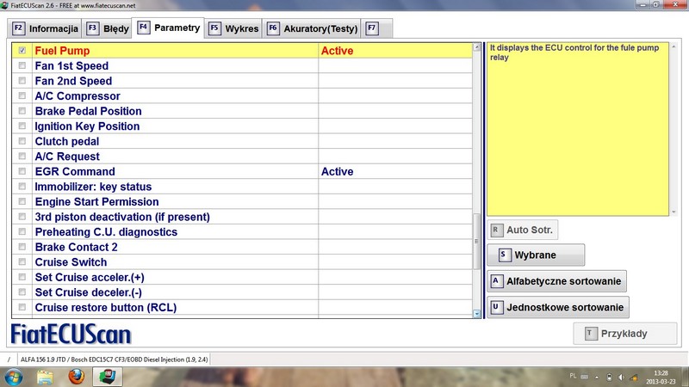Tick the A/C Compressor checkbox
This screenshot has height=387, width=689.
pyautogui.click(x=22, y=95)
